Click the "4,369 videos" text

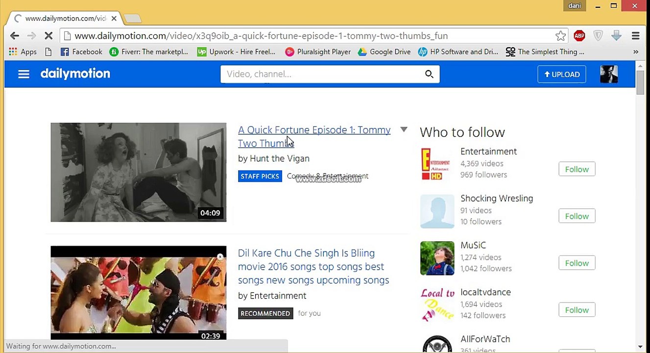coord(482,164)
